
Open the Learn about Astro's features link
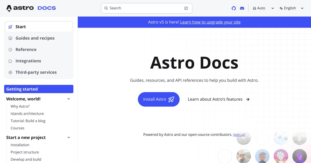(218, 99)
